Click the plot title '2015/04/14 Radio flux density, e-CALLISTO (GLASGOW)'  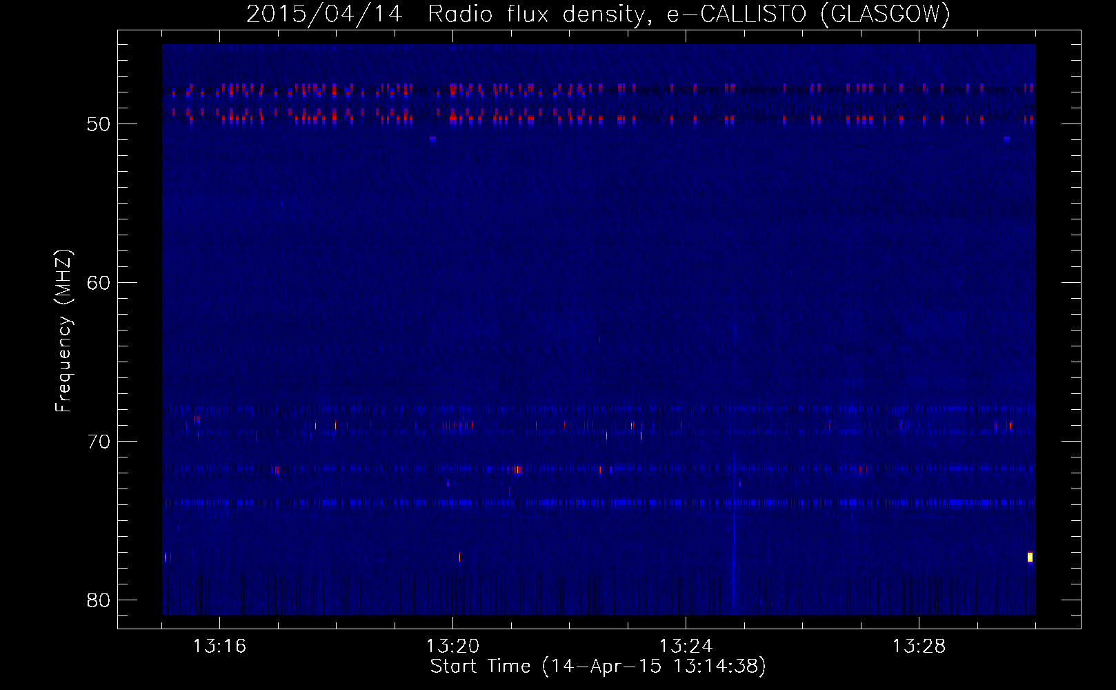click(598, 14)
